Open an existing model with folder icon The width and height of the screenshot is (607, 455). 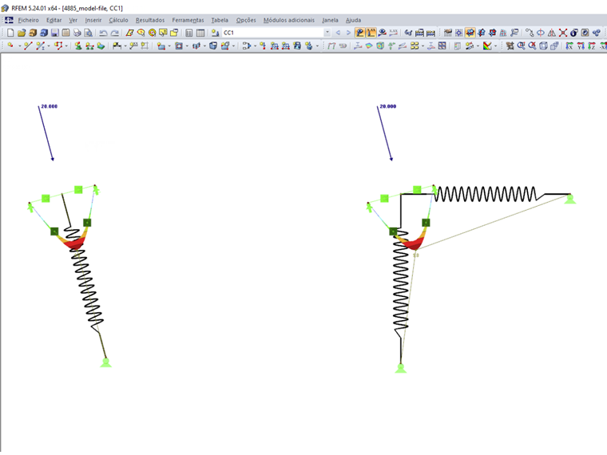click(22, 33)
